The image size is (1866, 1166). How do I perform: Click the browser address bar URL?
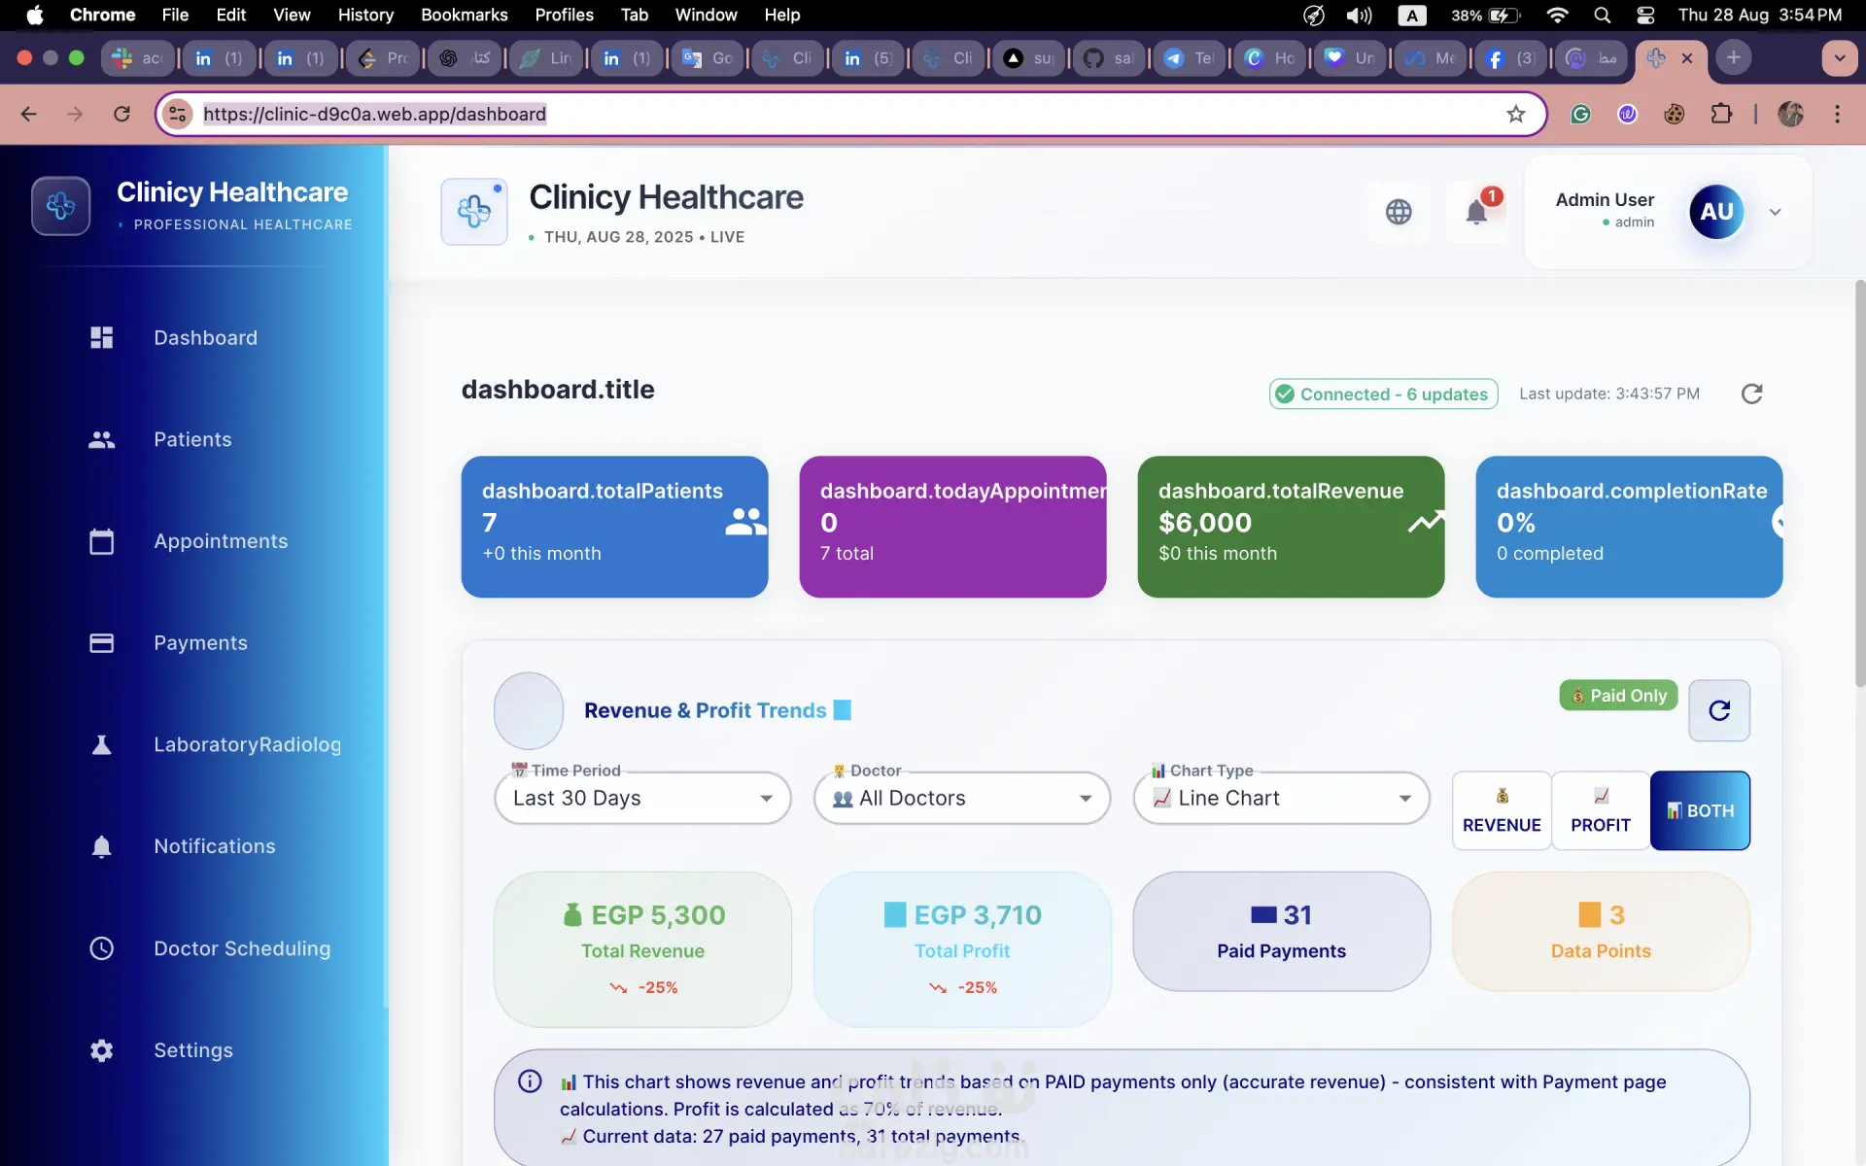point(374,114)
